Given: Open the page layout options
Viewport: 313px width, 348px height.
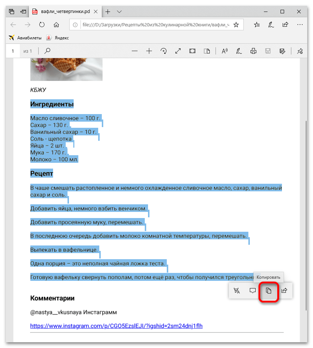Looking at the screenshot, I should coord(207,51).
